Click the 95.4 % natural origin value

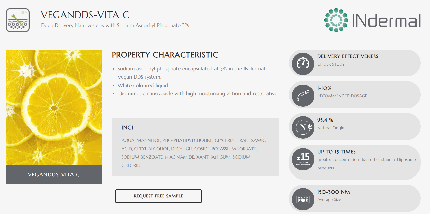click(x=325, y=120)
